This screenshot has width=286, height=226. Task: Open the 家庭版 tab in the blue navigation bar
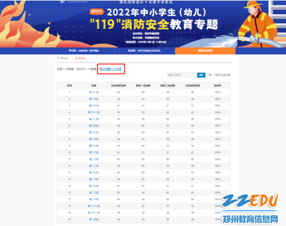144,51
